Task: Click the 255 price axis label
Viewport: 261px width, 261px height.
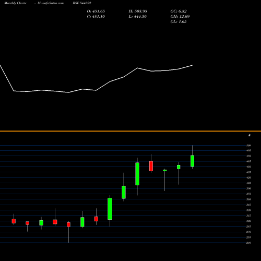Action: 248,237
